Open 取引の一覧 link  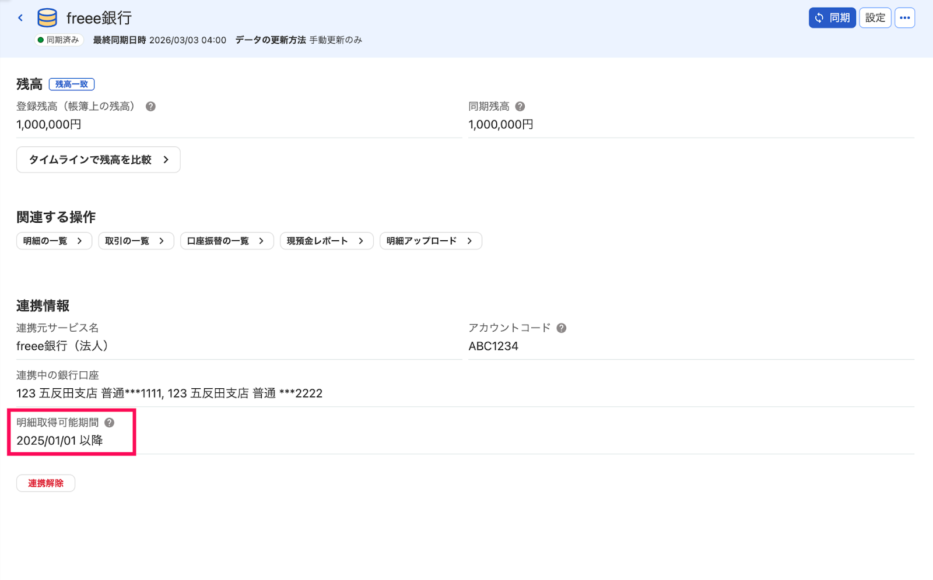point(136,241)
